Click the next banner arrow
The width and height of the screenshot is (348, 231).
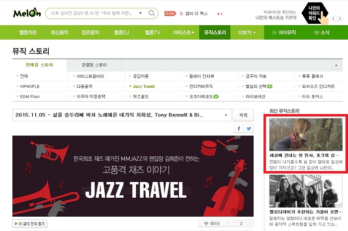click(x=340, y=19)
